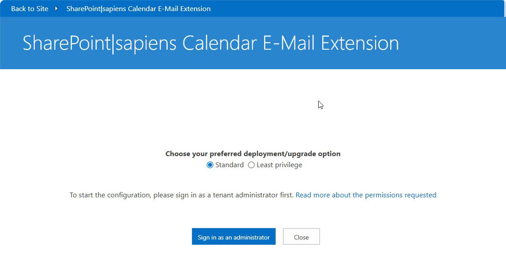Click the dark blue top navigation strip
The image size is (506, 267).
coord(355,8)
